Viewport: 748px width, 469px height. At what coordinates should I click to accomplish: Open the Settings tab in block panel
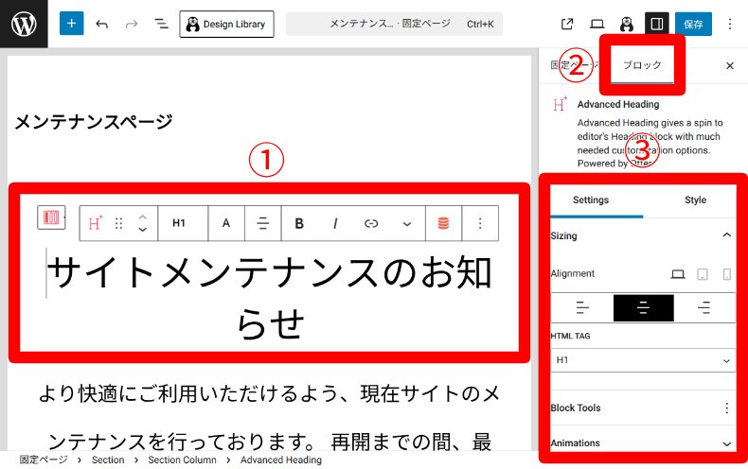[x=591, y=200]
